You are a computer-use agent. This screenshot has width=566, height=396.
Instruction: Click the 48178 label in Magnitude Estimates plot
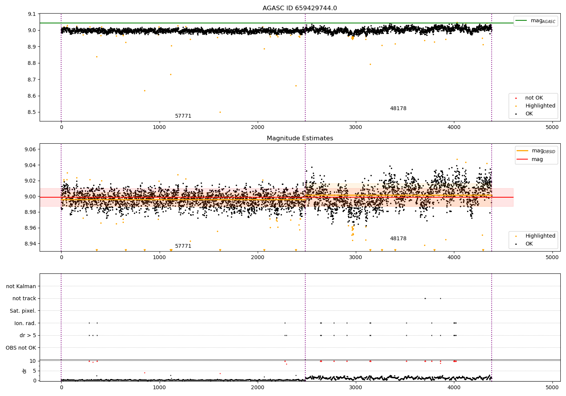pos(398,239)
